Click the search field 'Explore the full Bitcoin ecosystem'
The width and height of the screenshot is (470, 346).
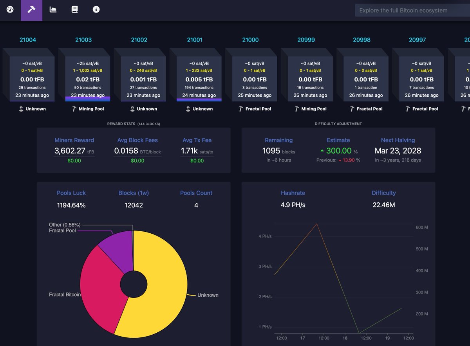click(412, 11)
